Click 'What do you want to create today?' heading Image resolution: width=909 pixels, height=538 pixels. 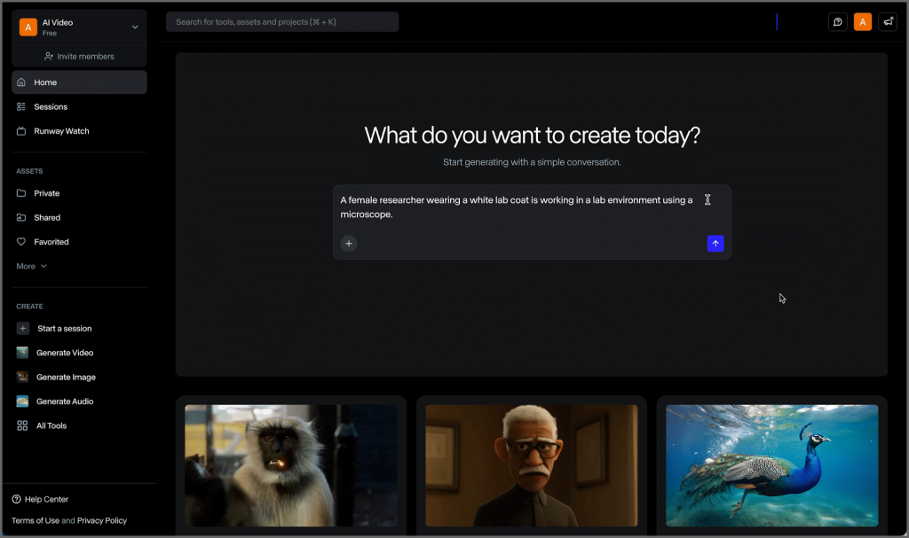[x=533, y=136]
